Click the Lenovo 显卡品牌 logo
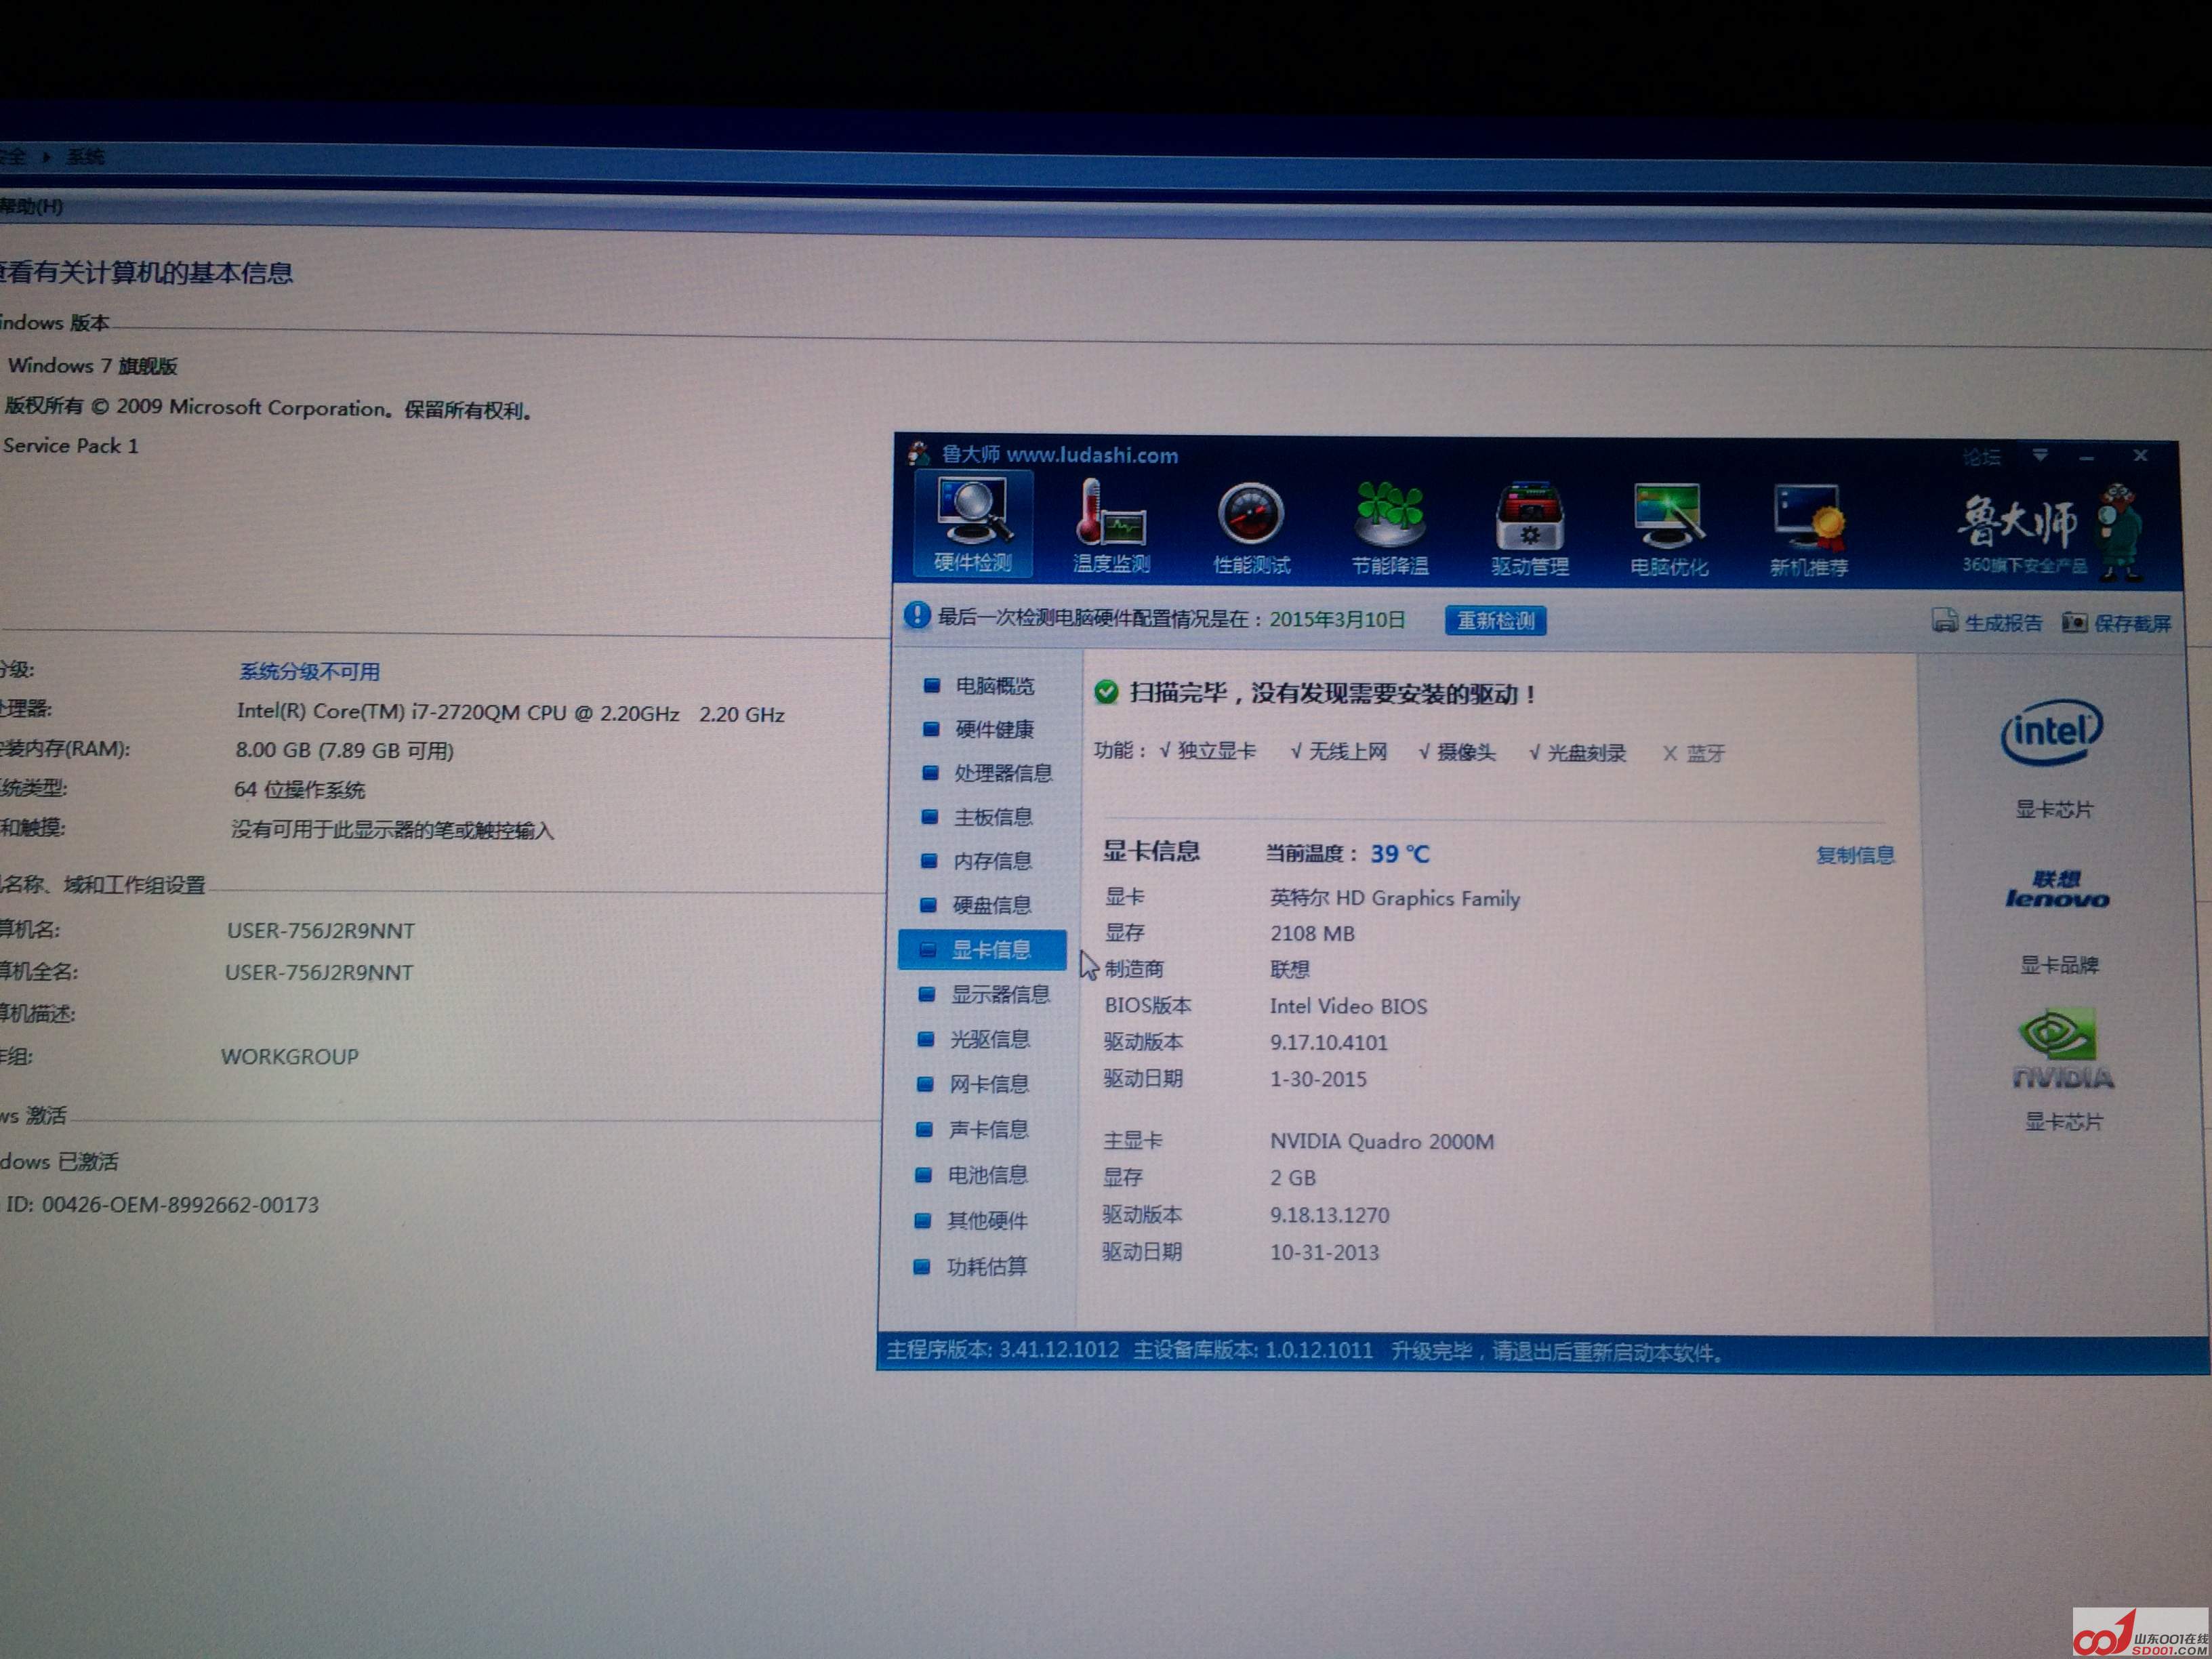This screenshot has height=1659, width=2212. (x=2057, y=889)
